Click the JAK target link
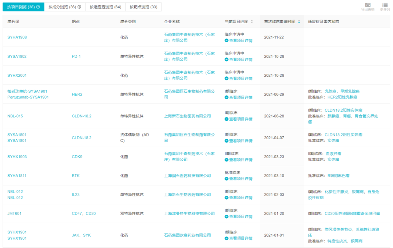393x248 pixels. [75, 236]
